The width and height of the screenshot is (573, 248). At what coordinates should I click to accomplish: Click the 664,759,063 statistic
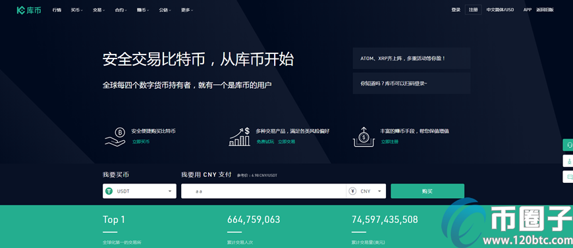click(254, 220)
